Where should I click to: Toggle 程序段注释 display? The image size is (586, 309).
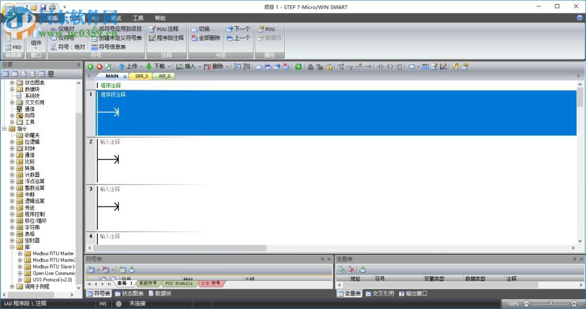pyautogui.click(x=166, y=38)
